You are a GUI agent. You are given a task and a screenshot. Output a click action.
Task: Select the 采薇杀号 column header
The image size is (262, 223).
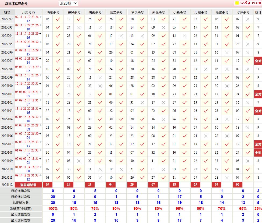click(x=159, y=12)
